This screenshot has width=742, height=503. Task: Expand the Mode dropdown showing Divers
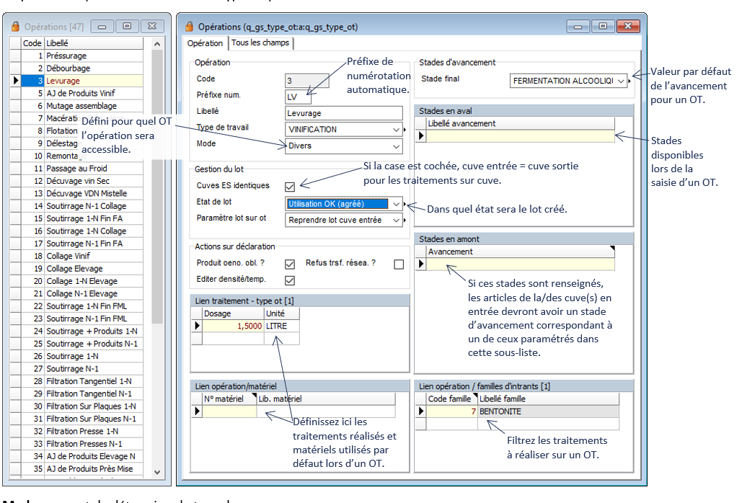click(396, 146)
